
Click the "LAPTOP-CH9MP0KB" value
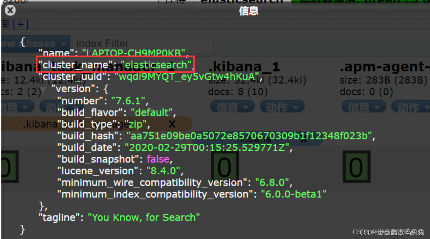(x=134, y=53)
